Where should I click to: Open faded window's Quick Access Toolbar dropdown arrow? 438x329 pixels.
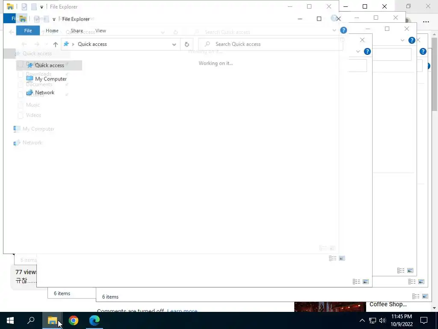coord(41,7)
